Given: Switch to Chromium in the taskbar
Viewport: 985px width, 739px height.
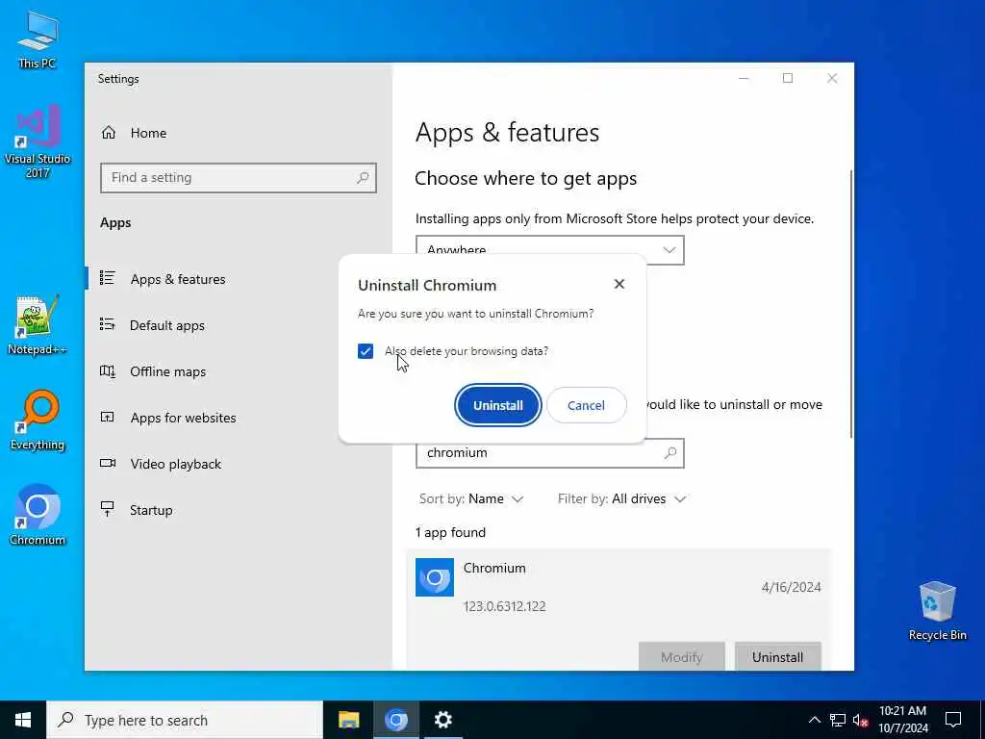Looking at the screenshot, I should pyautogui.click(x=395, y=720).
